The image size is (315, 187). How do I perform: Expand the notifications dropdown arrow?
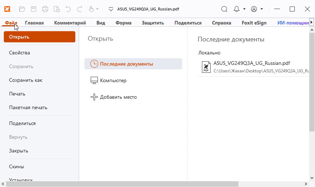pos(244,9)
